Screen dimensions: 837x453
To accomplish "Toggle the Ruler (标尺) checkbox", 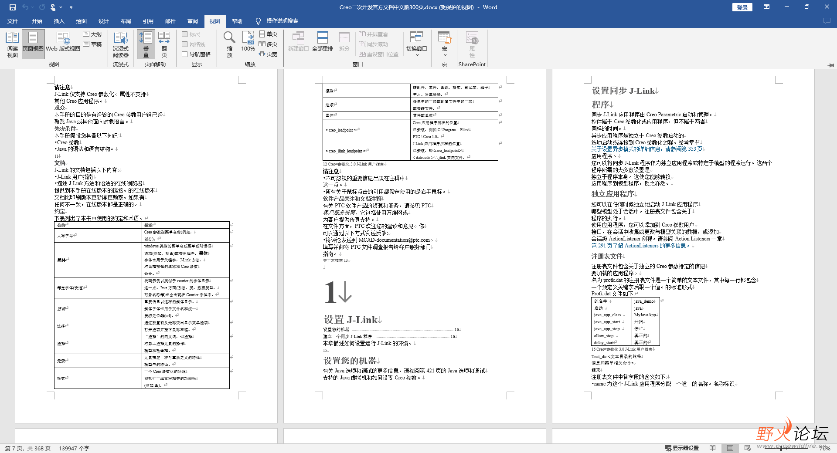I will pyautogui.click(x=191, y=34).
